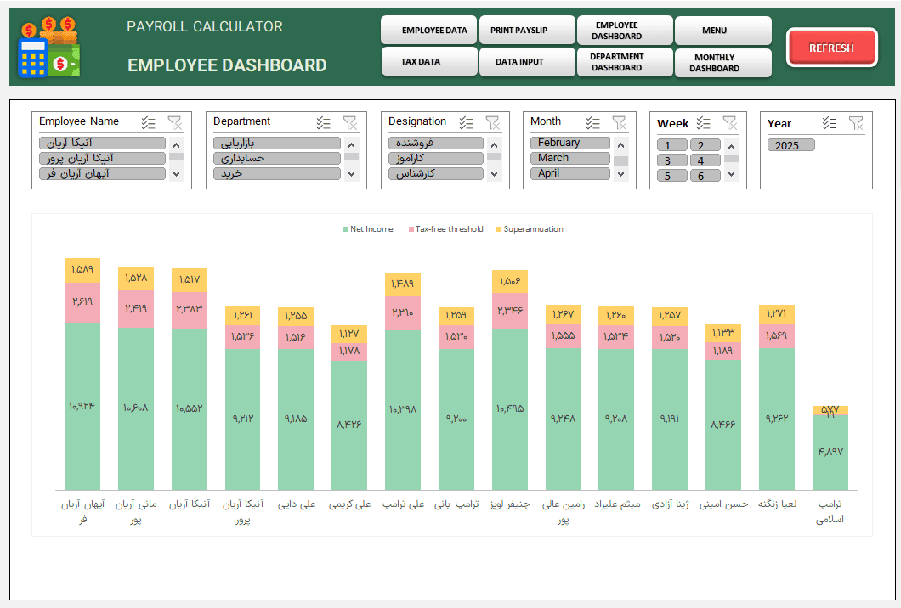Toggle multi-select in Month slicer

593,122
